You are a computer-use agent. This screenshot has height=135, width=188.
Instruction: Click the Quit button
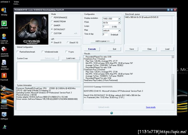point(114,49)
